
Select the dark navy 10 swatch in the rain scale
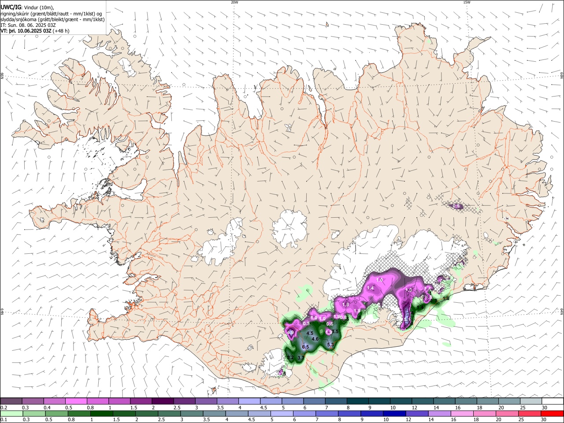pyautogui.click(x=393, y=413)
